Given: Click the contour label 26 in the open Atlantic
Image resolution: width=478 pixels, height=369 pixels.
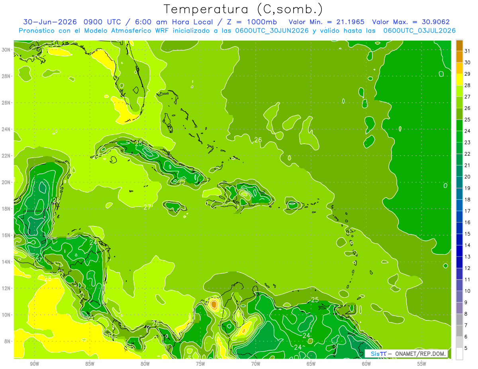Looking at the screenshot, I should pyautogui.click(x=258, y=140).
